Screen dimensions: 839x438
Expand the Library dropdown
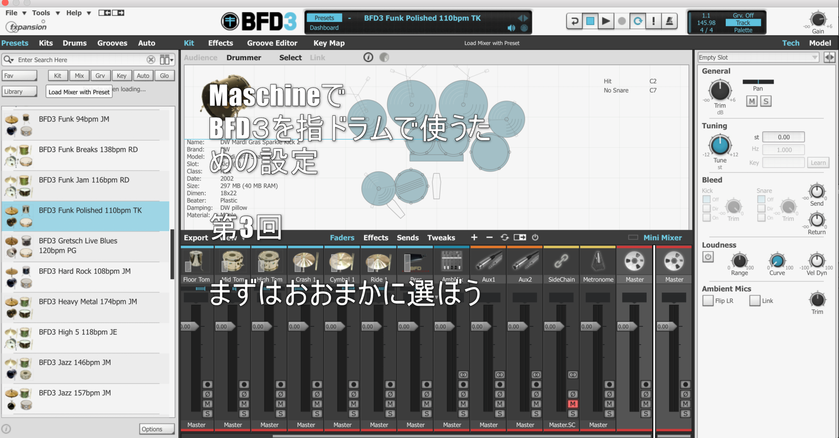pos(20,92)
